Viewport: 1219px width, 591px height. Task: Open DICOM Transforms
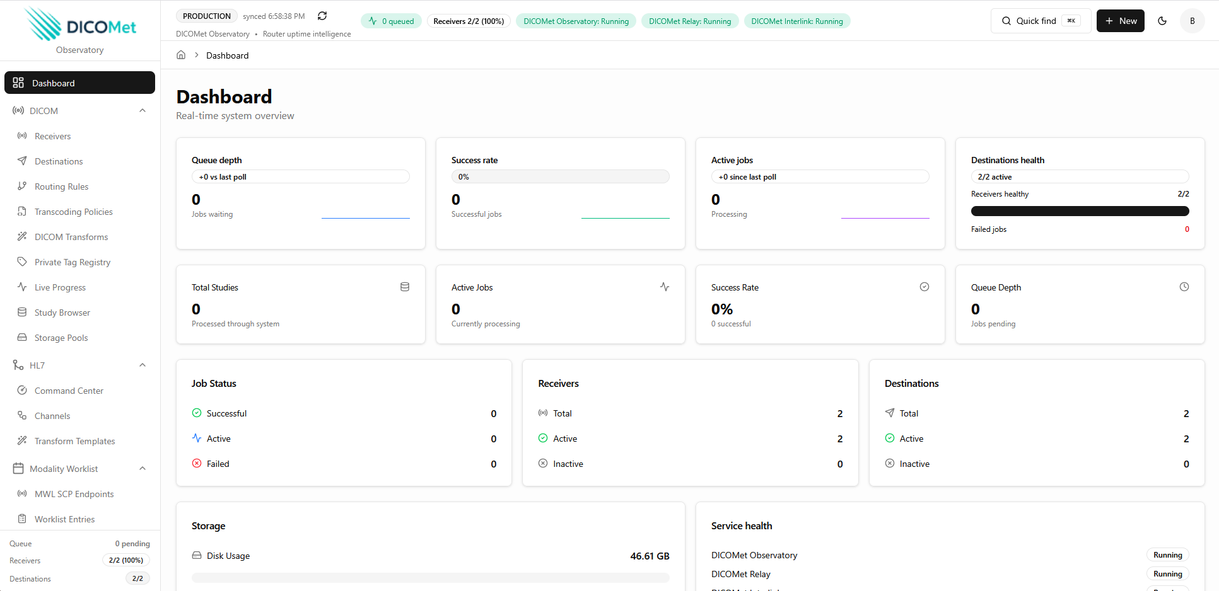click(x=71, y=237)
